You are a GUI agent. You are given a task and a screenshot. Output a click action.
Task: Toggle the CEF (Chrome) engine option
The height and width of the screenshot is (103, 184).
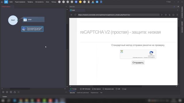85,89
